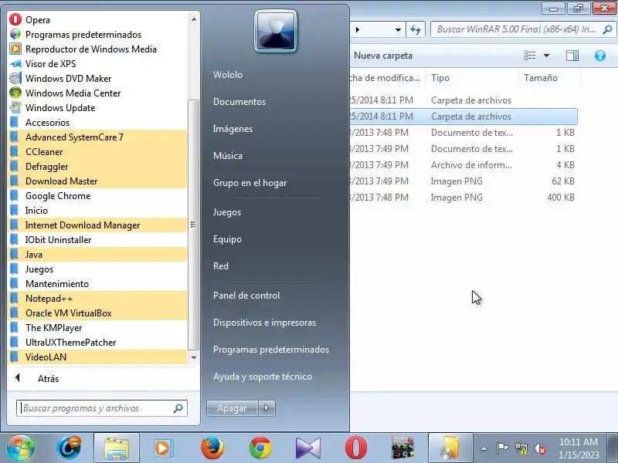The height and width of the screenshot is (463, 618).
Task: Open Panel de control
Action: [246, 296]
